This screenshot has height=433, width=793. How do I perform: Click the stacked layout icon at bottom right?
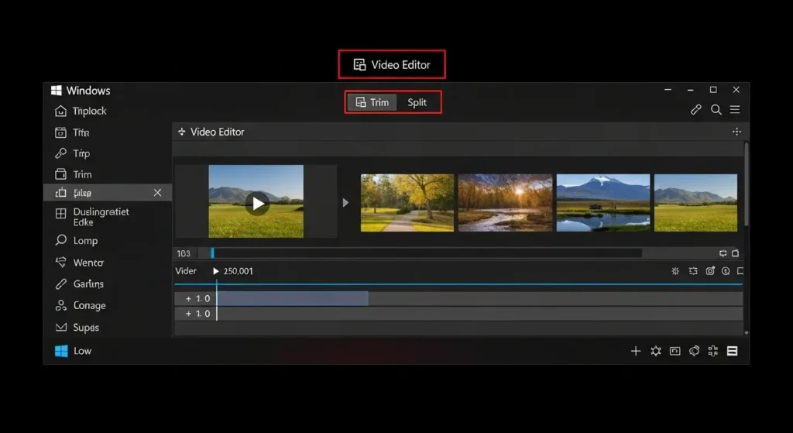click(x=732, y=351)
